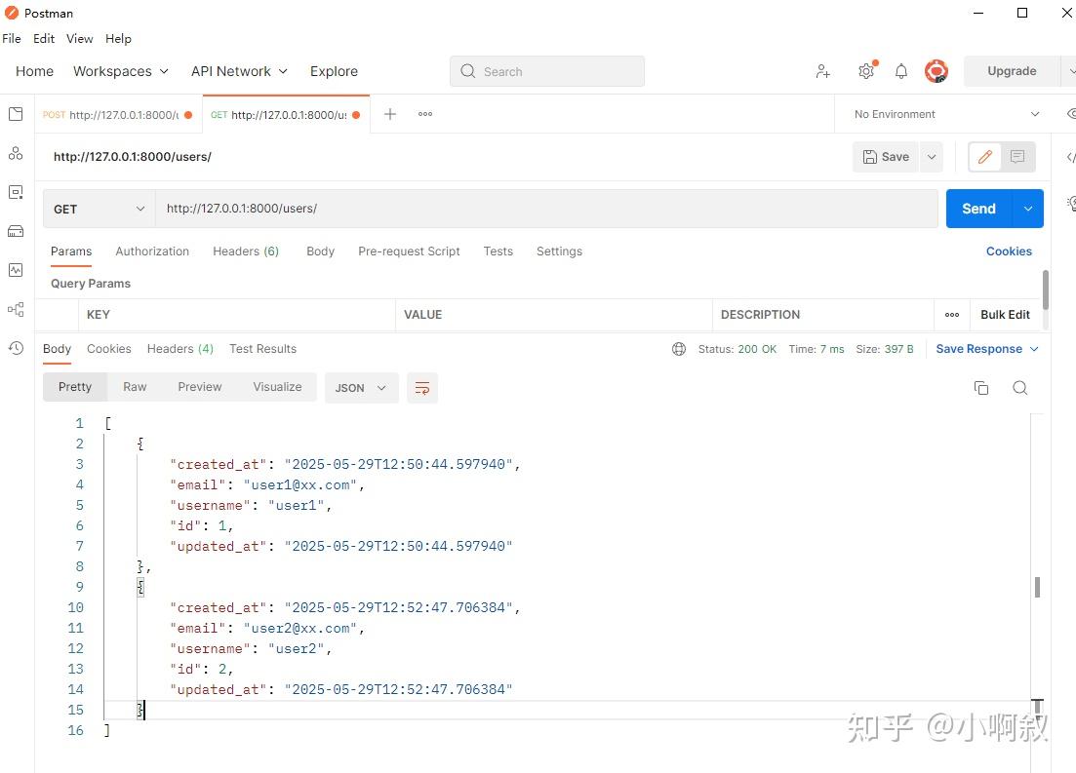This screenshot has height=773, width=1076.
Task: Click the Send button
Action: 977,208
